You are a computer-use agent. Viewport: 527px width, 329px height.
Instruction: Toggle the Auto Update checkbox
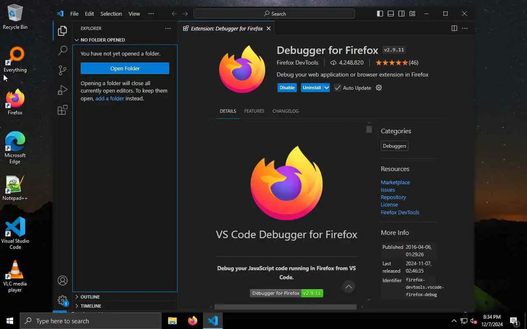(x=338, y=88)
